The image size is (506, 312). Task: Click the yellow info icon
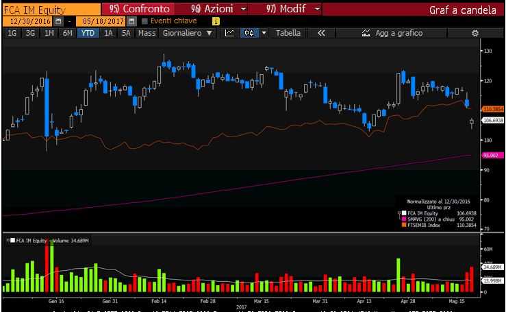point(216,21)
